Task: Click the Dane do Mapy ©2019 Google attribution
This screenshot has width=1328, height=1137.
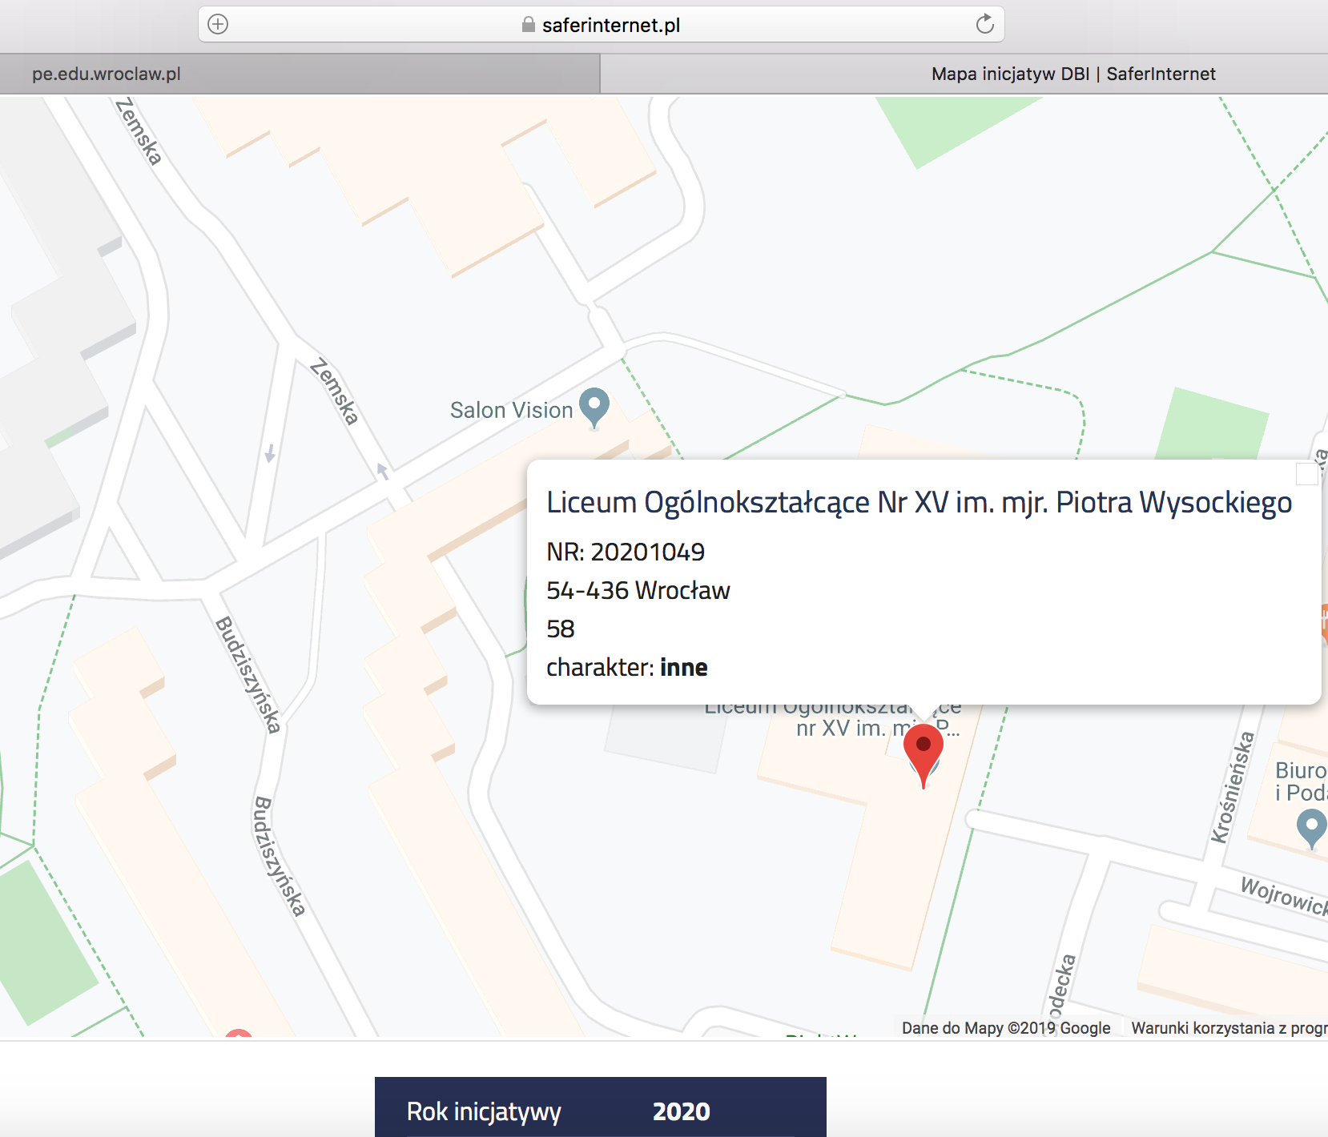Action: [1005, 1028]
